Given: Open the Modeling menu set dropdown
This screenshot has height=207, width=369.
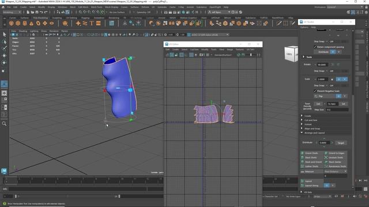Looking at the screenshot, I should click(12, 12).
